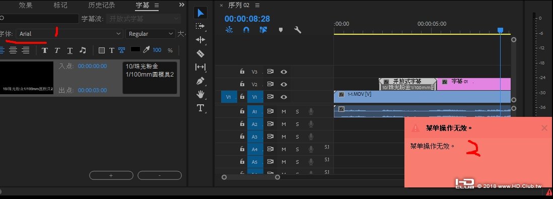
Task: Click the black text color swatch
Action: pos(135,49)
